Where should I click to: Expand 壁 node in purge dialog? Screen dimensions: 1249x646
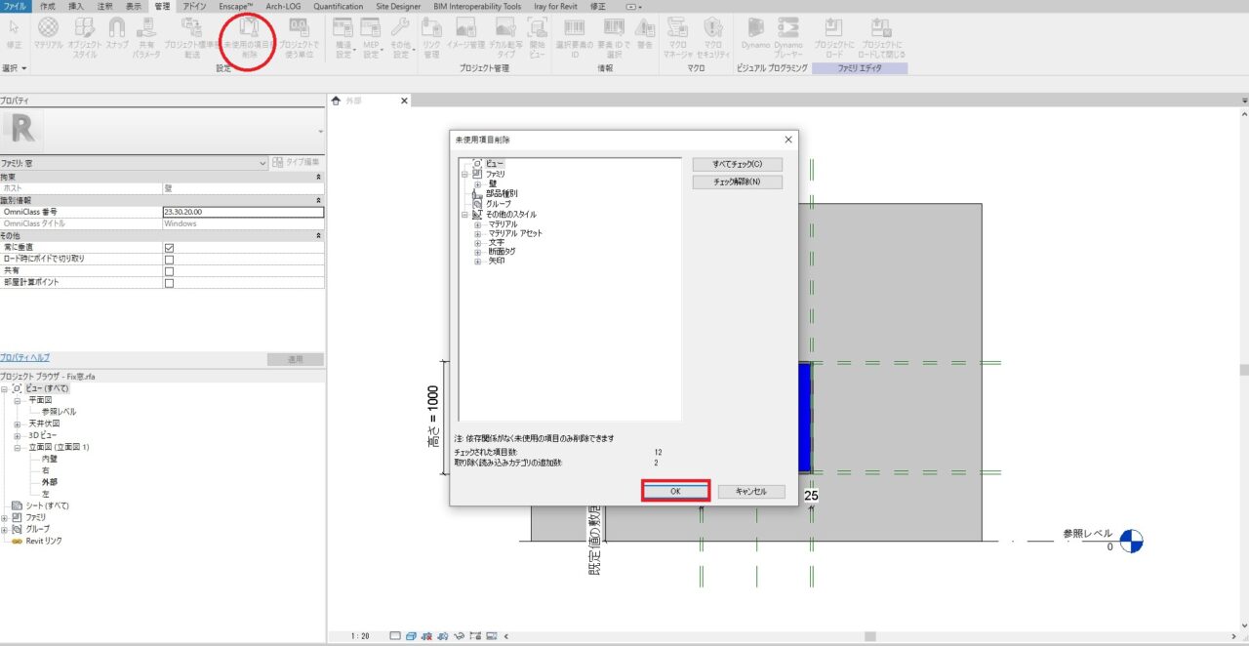(478, 183)
